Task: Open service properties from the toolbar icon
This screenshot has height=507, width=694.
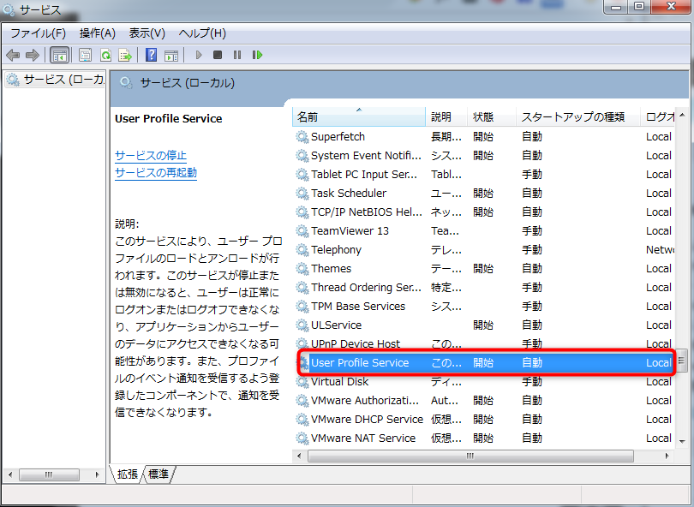Action: (85, 56)
